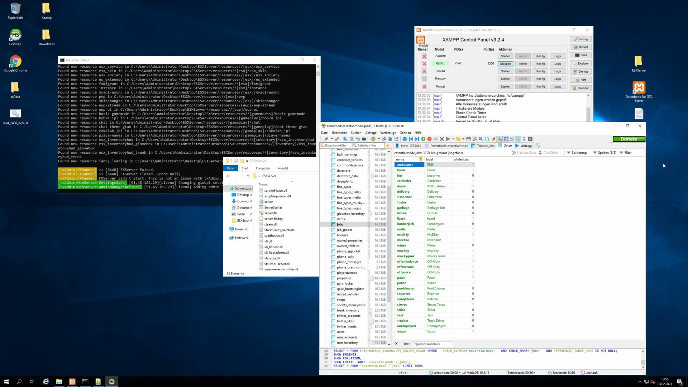Click the favorites star next to Tabellenfilter

tap(388, 145)
